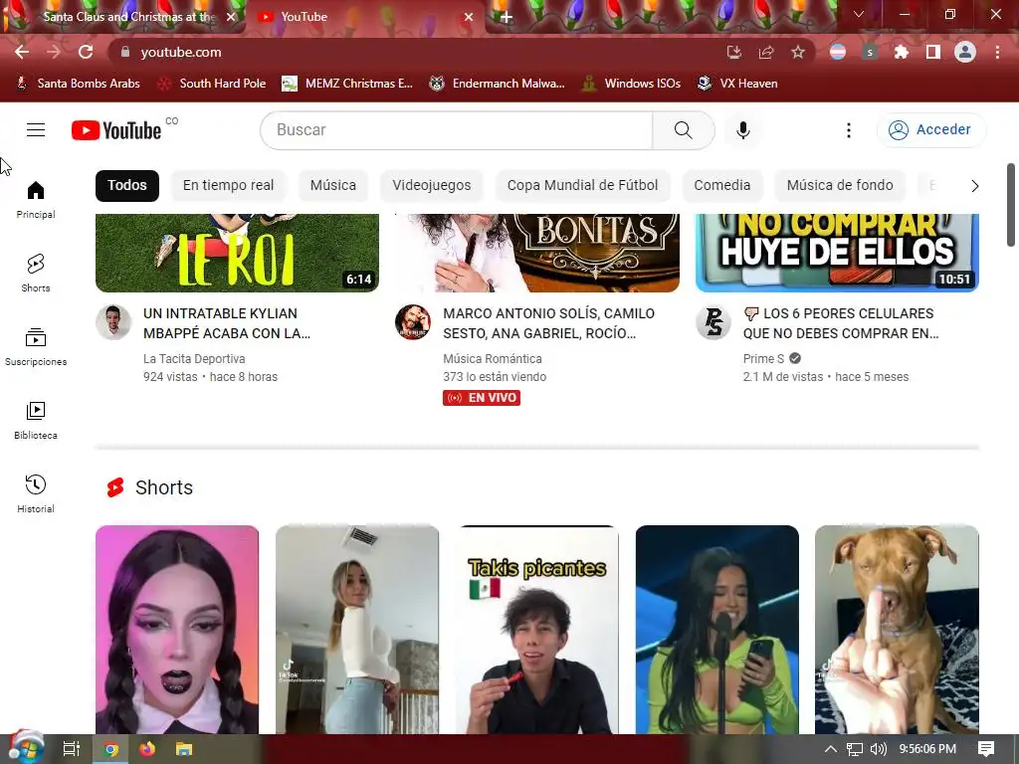
Task: Open the Windows ISOs bookmark
Action: (632, 84)
